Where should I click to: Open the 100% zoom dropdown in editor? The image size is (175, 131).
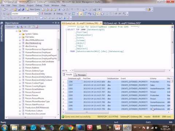pos(70,71)
